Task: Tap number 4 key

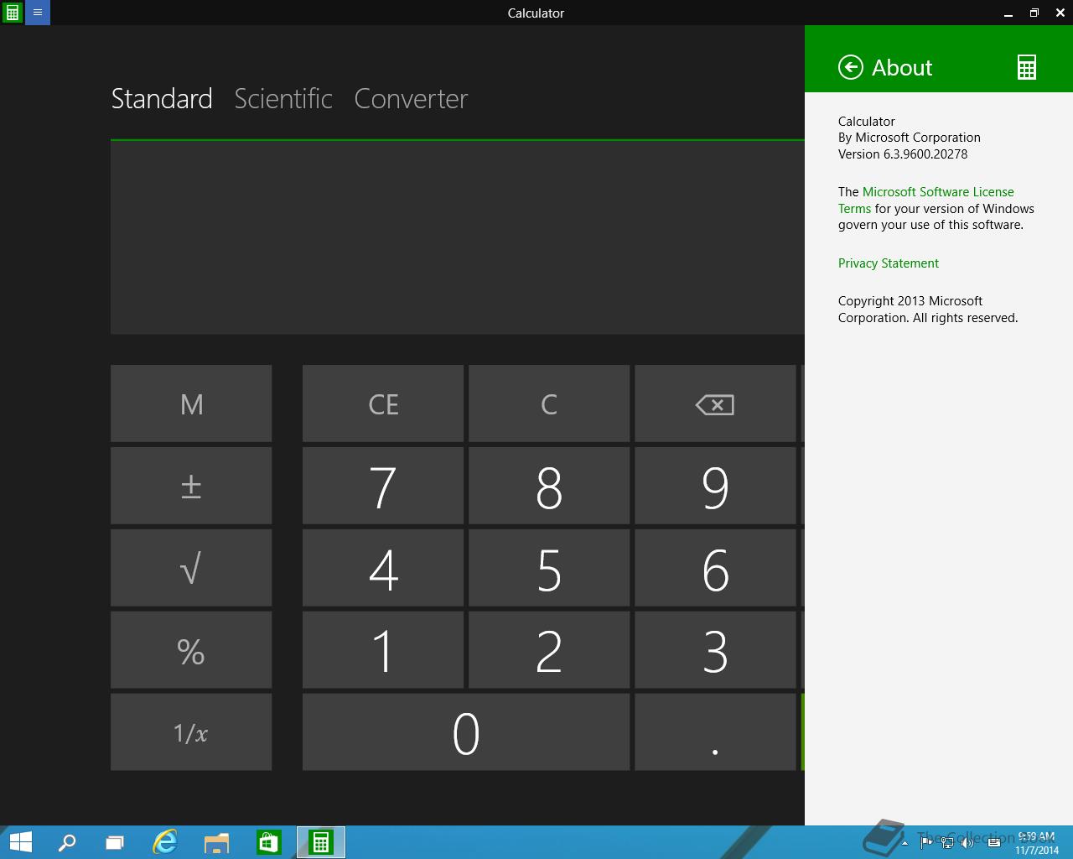Action: point(383,568)
